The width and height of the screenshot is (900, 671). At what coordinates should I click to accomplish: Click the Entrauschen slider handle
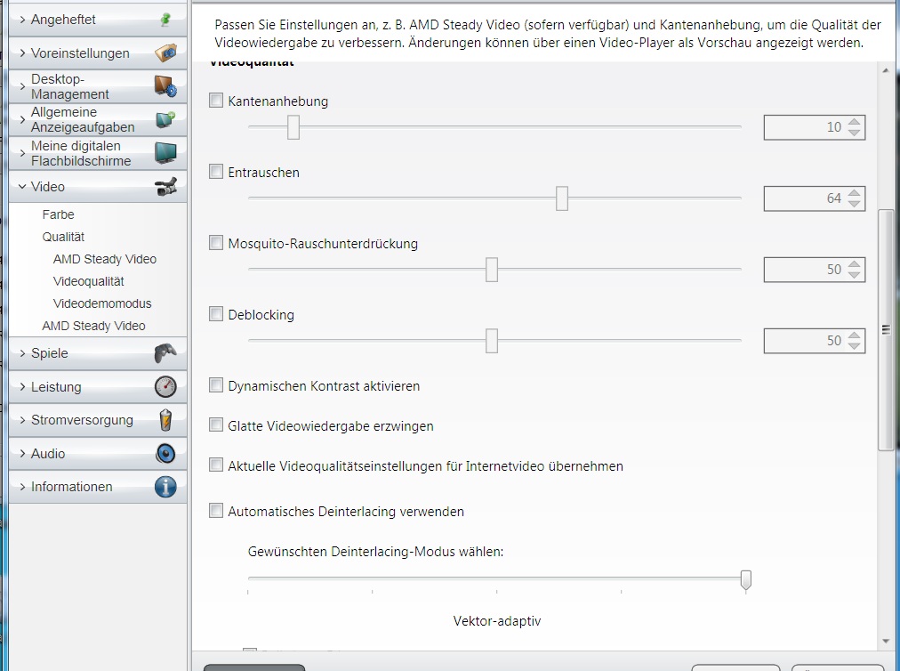pos(562,198)
